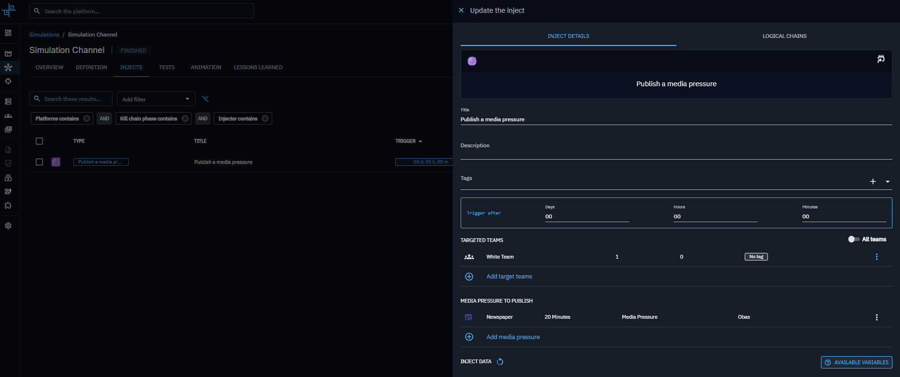Remove the Platforms contains filter
Viewport: 900px width, 377px height.
click(x=87, y=118)
